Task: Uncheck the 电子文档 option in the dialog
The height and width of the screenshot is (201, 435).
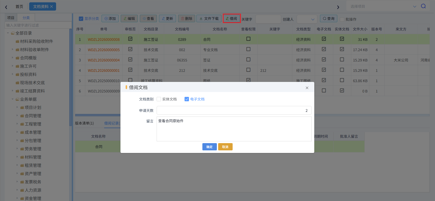Action: click(x=187, y=99)
